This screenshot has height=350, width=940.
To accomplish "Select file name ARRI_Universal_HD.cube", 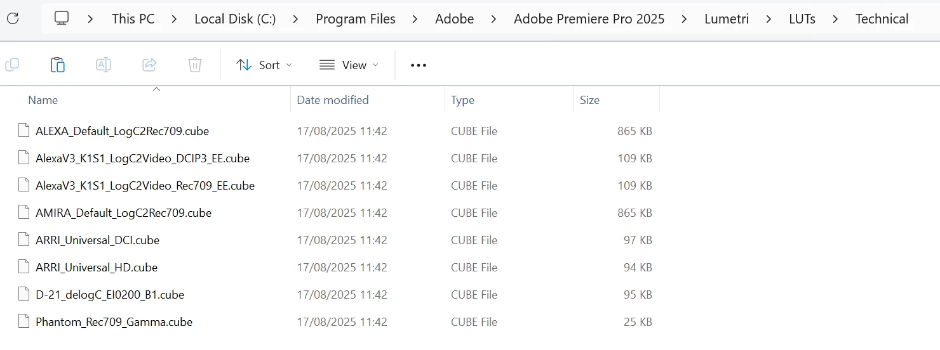I will [x=97, y=268].
